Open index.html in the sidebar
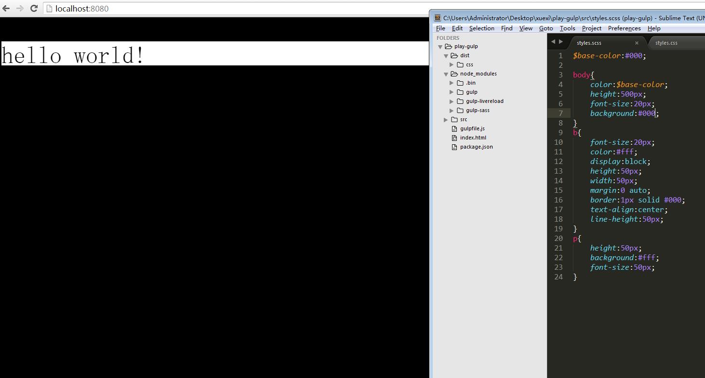Screen dimensions: 705x378 473,138
